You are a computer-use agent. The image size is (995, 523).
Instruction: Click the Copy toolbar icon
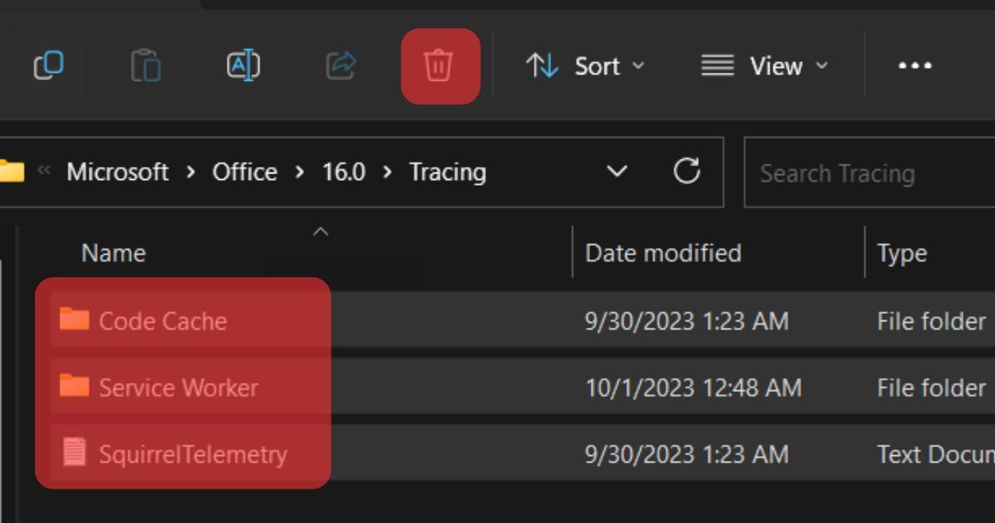coord(49,66)
